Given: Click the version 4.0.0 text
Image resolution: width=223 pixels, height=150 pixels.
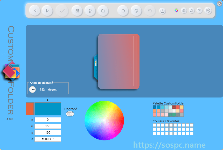Looking at the screenshot, I should click(10, 119).
